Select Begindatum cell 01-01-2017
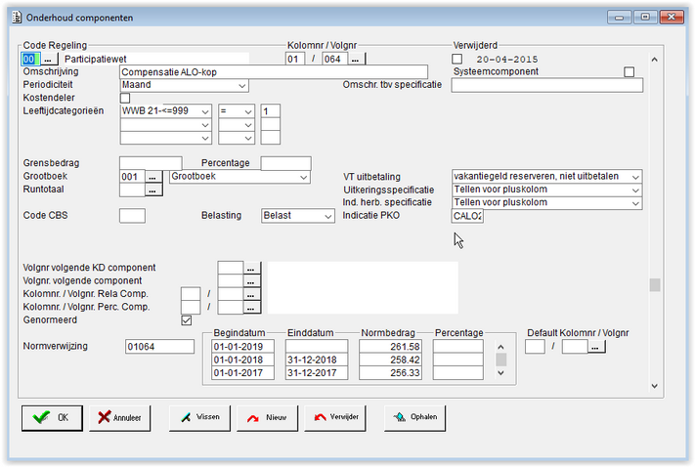Image resolution: width=695 pixels, height=467 pixels. point(242,373)
